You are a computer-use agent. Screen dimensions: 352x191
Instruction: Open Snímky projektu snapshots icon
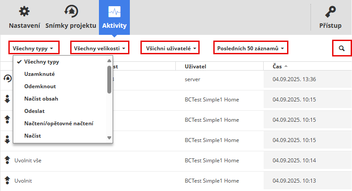[71, 11]
